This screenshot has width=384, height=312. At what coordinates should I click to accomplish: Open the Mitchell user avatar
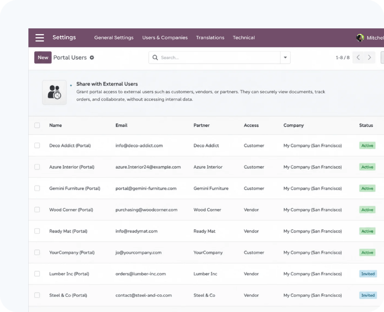click(360, 38)
